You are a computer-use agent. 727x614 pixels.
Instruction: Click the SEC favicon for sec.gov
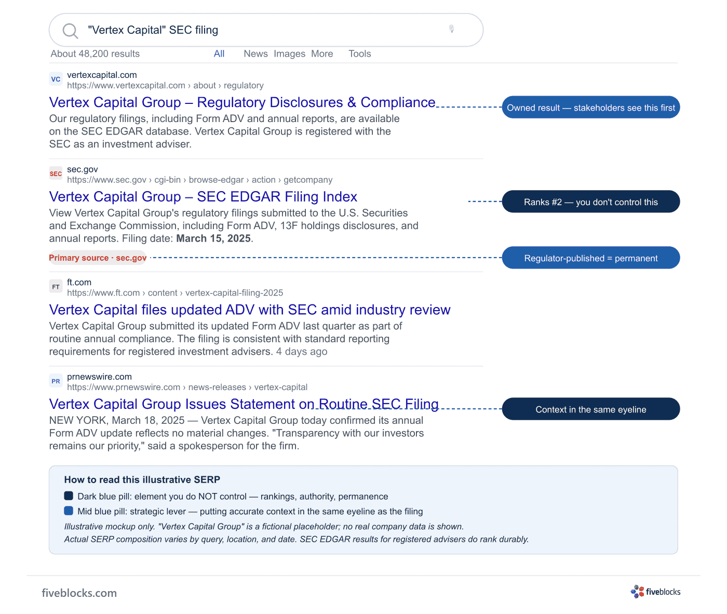tap(56, 173)
